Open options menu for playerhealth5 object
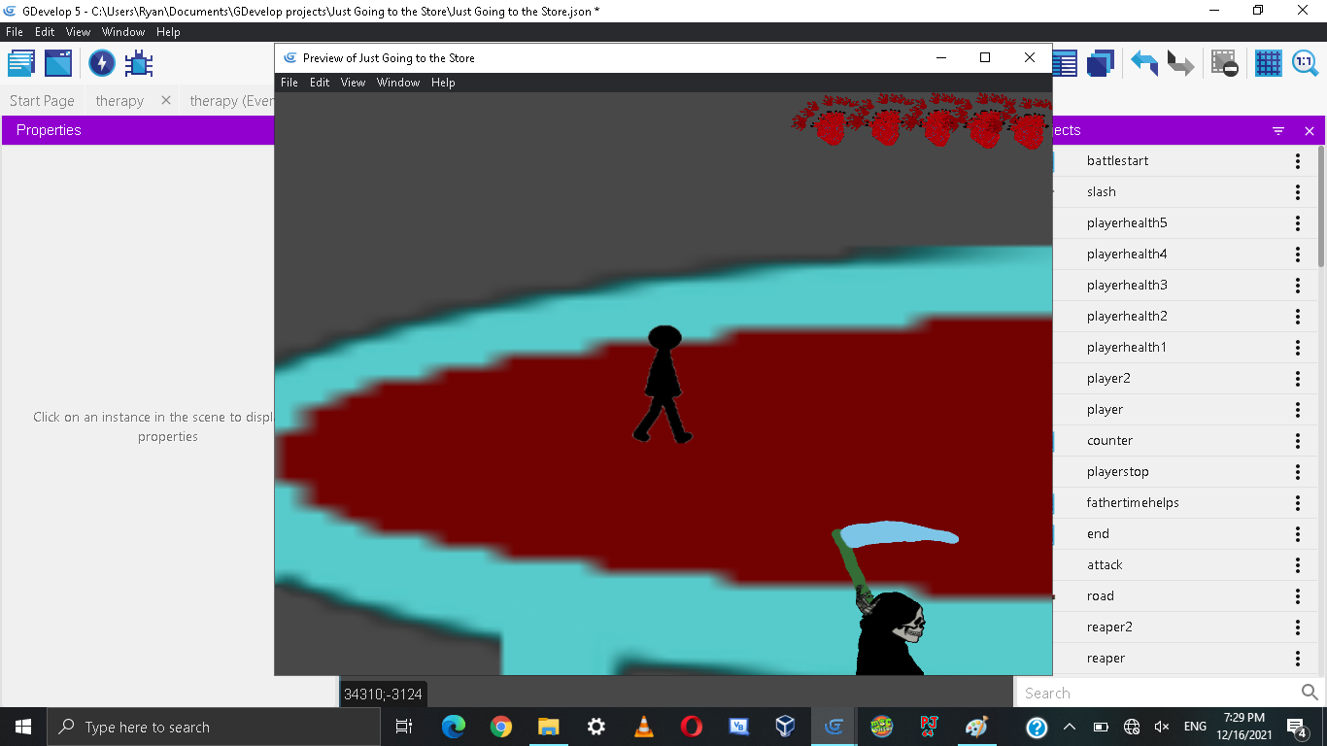 (x=1298, y=223)
